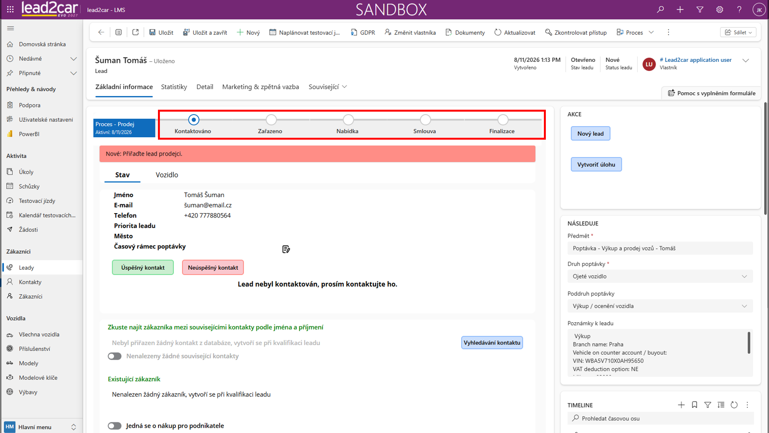
Task: Open the Poddruh poptávky dropdown
Action: coord(660,306)
